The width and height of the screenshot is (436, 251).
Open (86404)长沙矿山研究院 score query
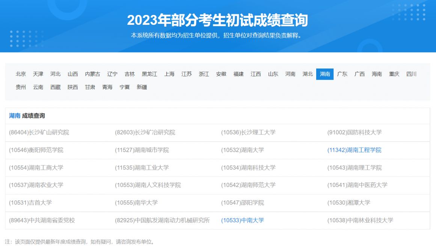pyautogui.click(x=39, y=133)
